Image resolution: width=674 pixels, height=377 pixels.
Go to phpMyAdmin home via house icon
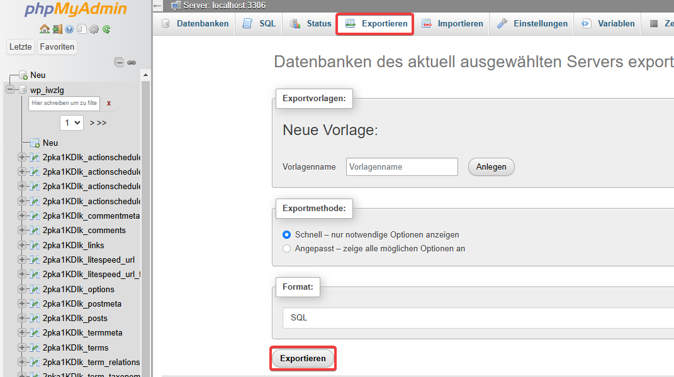point(44,29)
